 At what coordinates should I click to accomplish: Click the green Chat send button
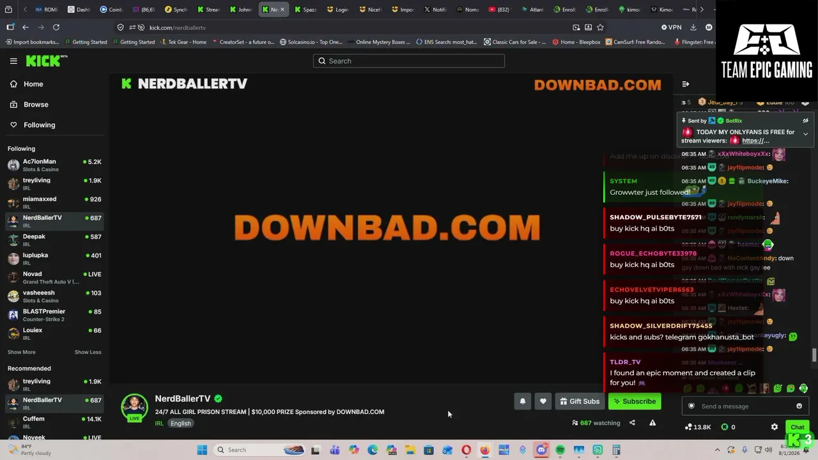797,427
